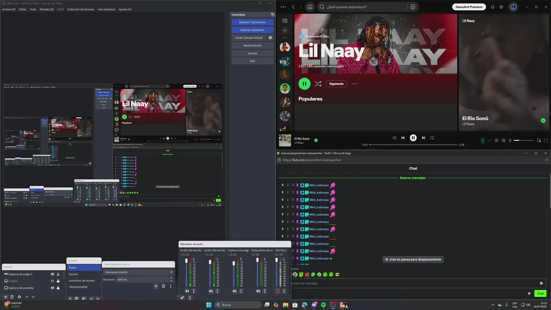Click Spotify Your Library icon
Screen dimensions: 551x310
(285, 21)
